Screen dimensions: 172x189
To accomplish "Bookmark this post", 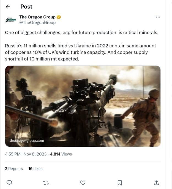I will pyautogui.click(x=120, y=183).
